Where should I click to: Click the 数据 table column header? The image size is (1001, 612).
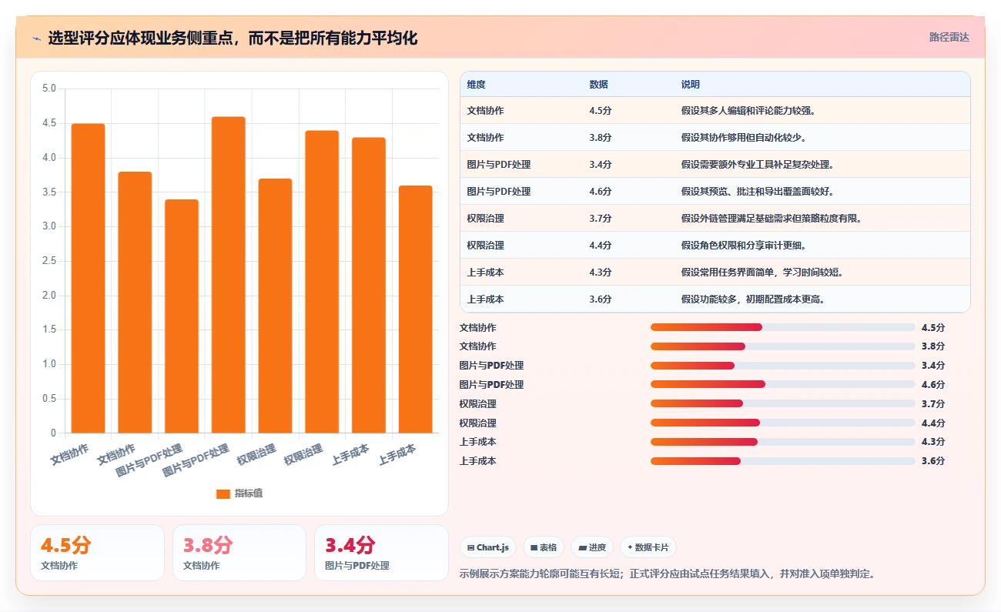[x=628, y=85]
